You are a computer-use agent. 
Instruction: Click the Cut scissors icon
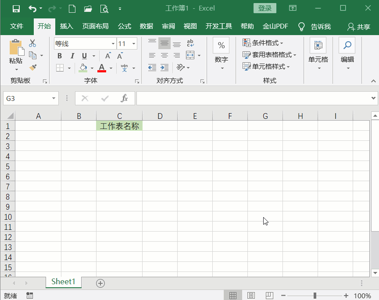[32, 43]
